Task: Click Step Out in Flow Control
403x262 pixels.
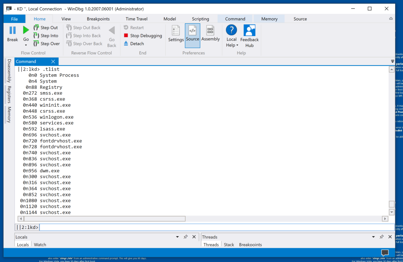Action: tap(46, 28)
